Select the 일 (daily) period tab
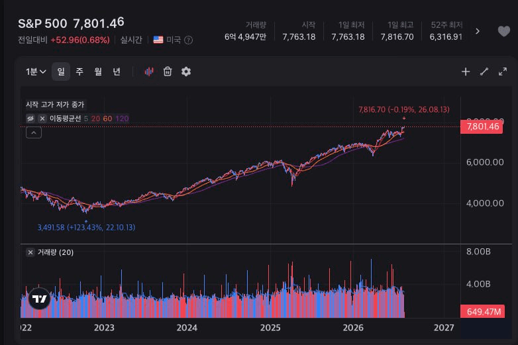Image resolution: width=518 pixels, height=345 pixels. [x=61, y=72]
